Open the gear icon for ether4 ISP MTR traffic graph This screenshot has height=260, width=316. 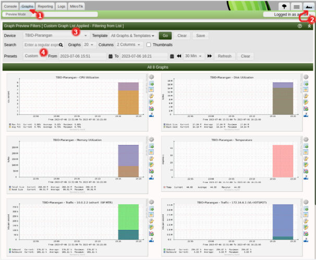pyautogui.click(x=151, y=202)
